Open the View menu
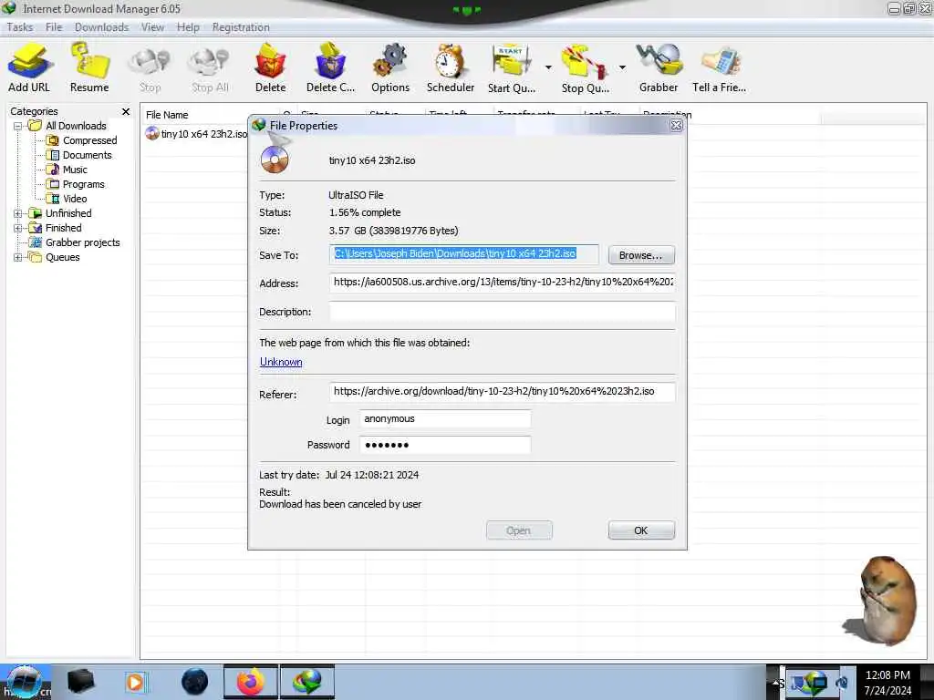The height and width of the screenshot is (700, 934). [x=152, y=27]
